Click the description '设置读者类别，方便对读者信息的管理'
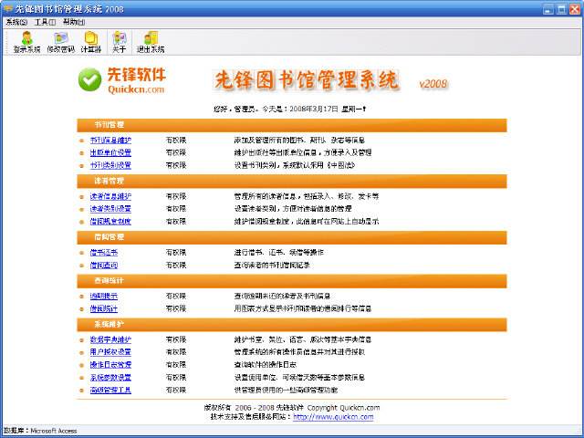Image resolution: width=584 pixels, height=438 pixels. point(293,209)
